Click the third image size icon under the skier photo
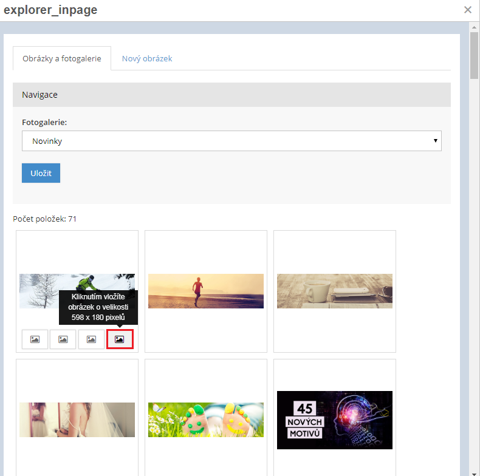480x476 pixels. [91, 339]
